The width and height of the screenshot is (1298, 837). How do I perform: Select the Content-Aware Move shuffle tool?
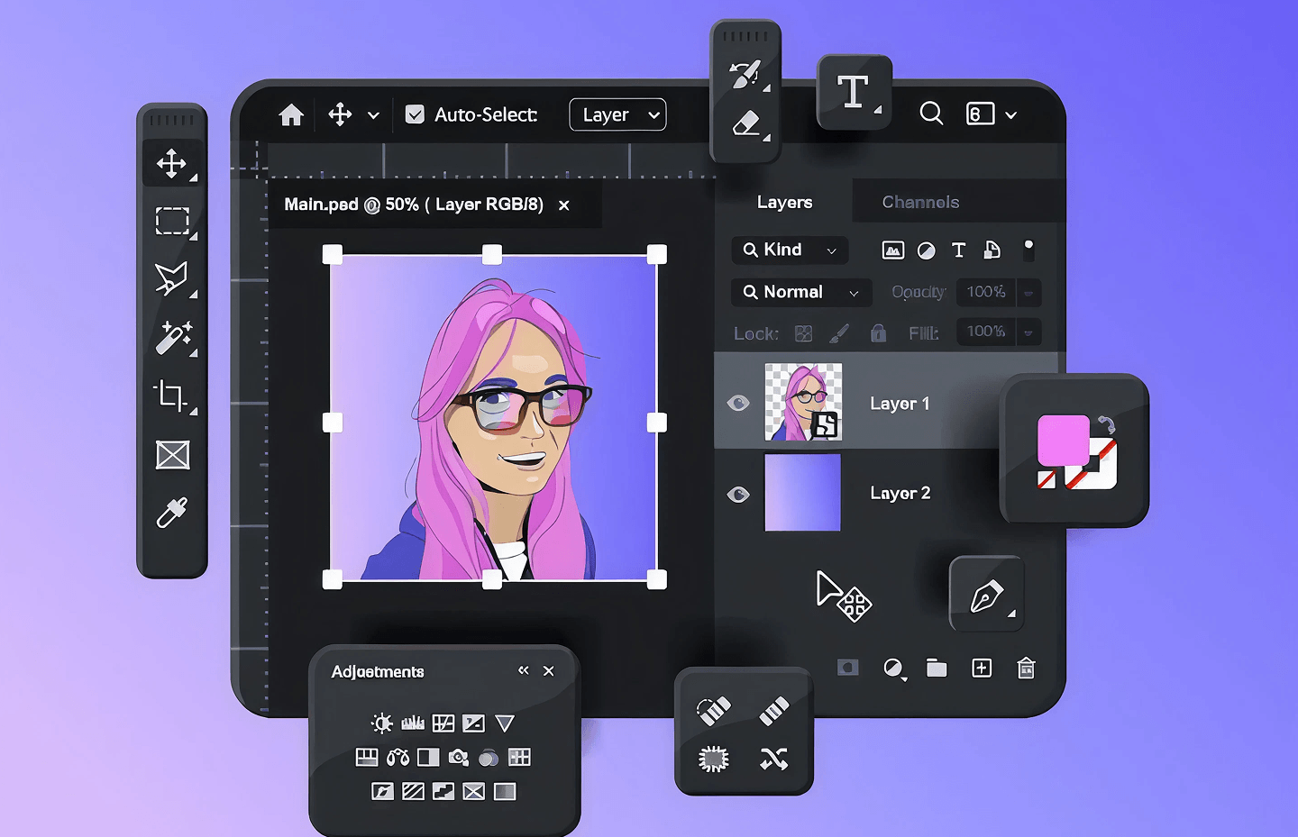click(773, 760)
